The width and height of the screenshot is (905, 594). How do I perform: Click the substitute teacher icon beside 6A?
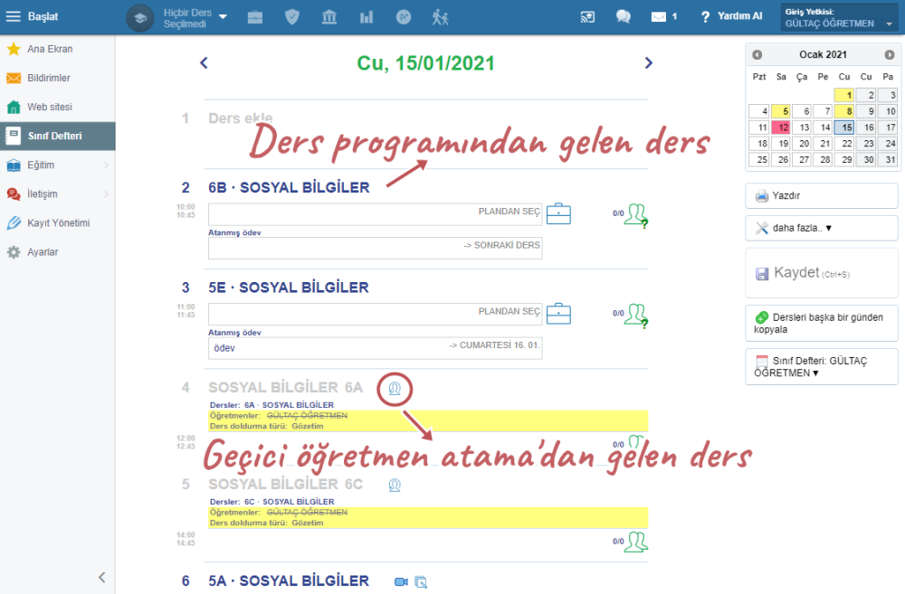click(x=395, y=389)
